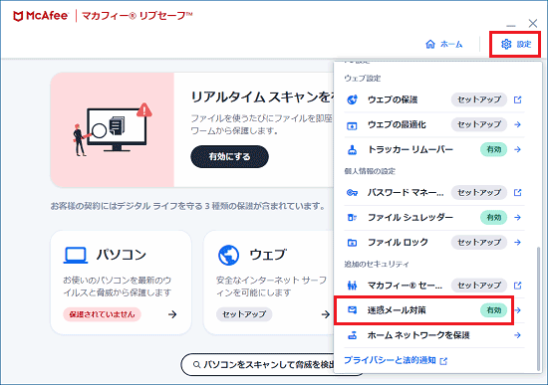Click the magnifier icon in scan button
548x385 pixels.
196,365
